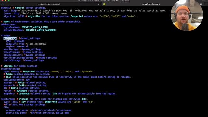Click the 'Names of environment variables' comment
Image resolution: width=208 pixels, height=117 pixels.
coord(41,22)
